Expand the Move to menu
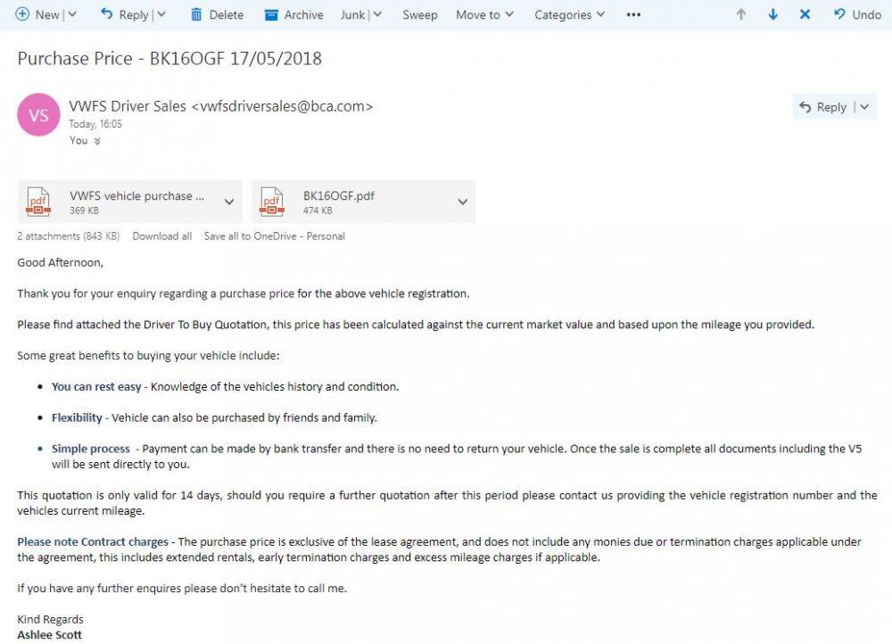The width and height of the screenshot is (892, 644). coord(484,15)
